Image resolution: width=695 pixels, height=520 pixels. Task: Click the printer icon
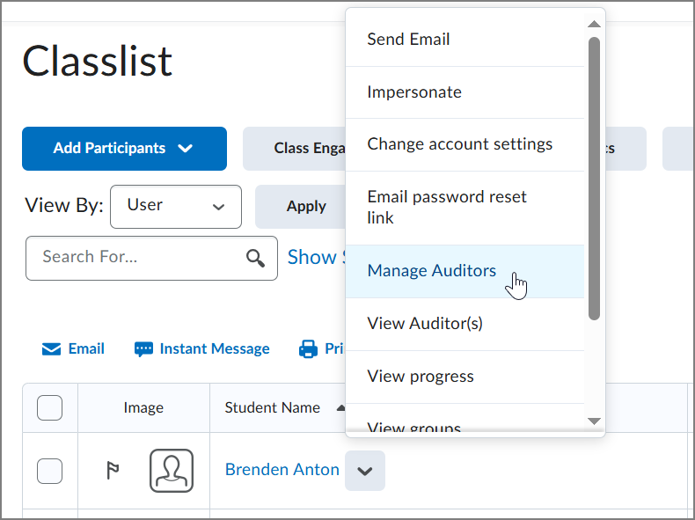pos(308,349)
